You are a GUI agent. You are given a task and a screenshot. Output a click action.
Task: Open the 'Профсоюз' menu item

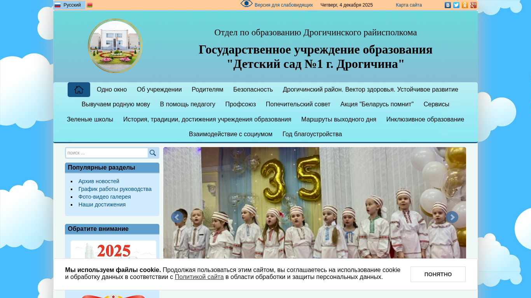click(241, 104)
